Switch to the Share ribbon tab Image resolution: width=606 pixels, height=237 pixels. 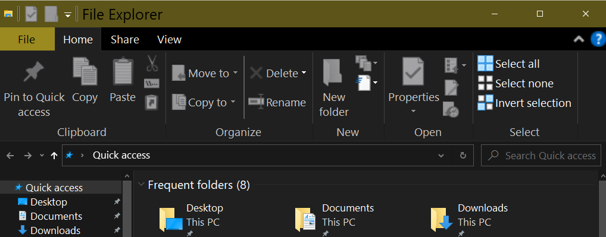pos(125,39)
